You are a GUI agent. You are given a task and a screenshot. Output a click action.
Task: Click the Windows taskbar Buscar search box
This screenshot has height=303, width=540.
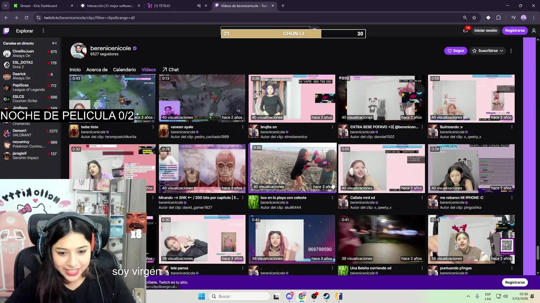coord(238,296)
